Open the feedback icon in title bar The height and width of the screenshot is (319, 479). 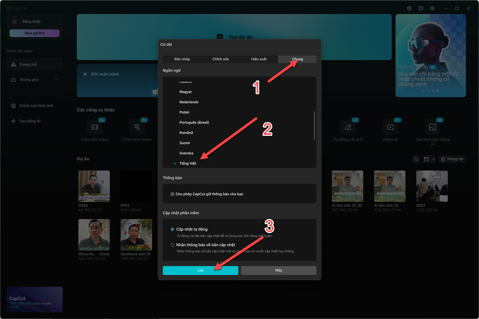tap(421, 8)
